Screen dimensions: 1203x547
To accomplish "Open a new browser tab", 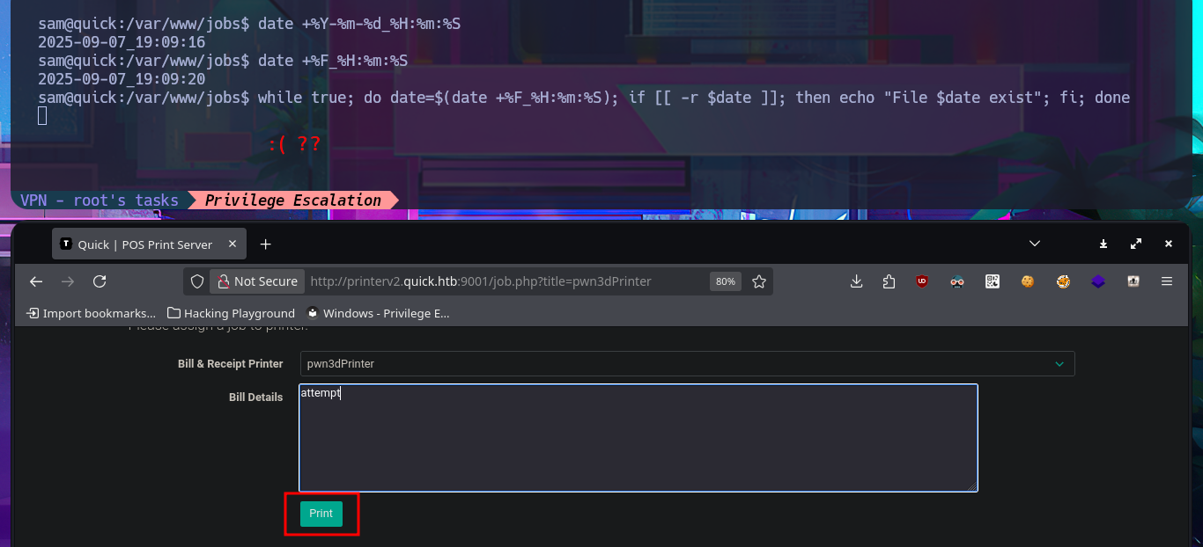I will [266, 244].
